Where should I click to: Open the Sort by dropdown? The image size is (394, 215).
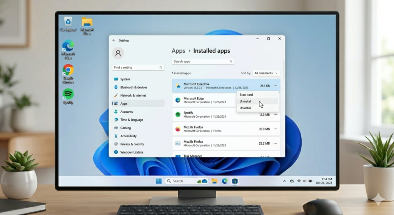pos(266,73)
